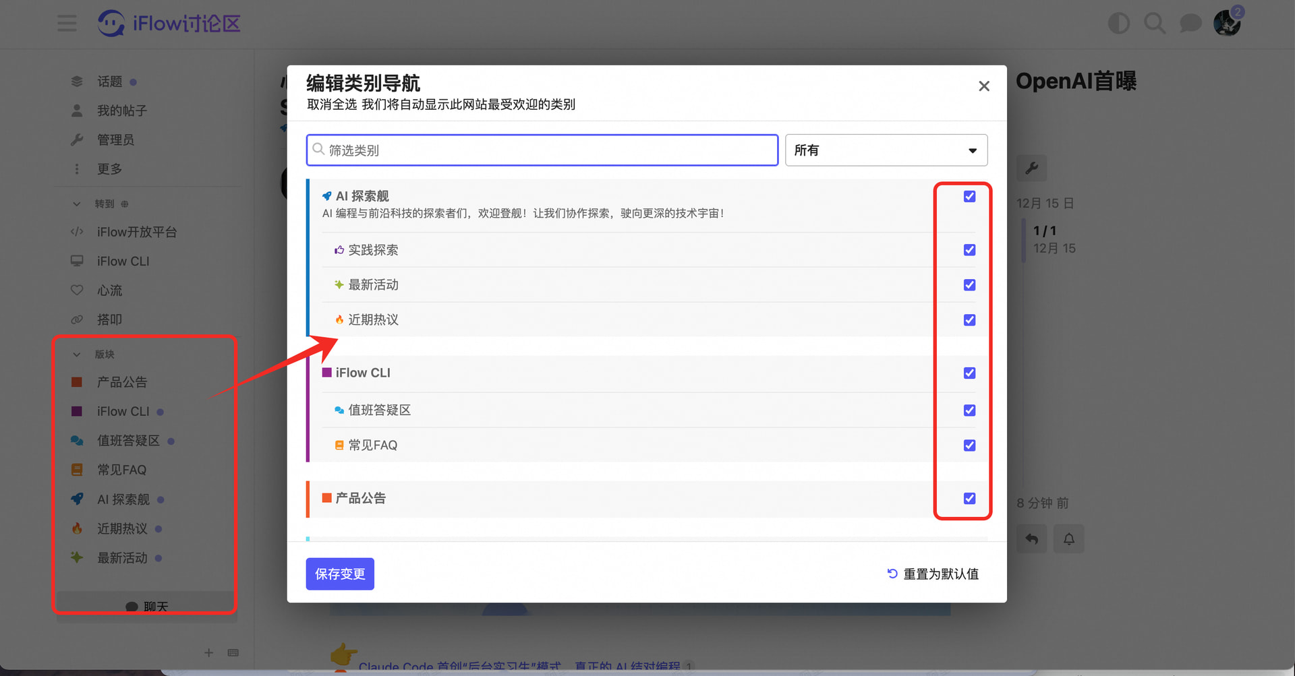Screen dimensions: 1295x676
Task: Open the 所有 filter dropdown
Action: click(886, 150)
